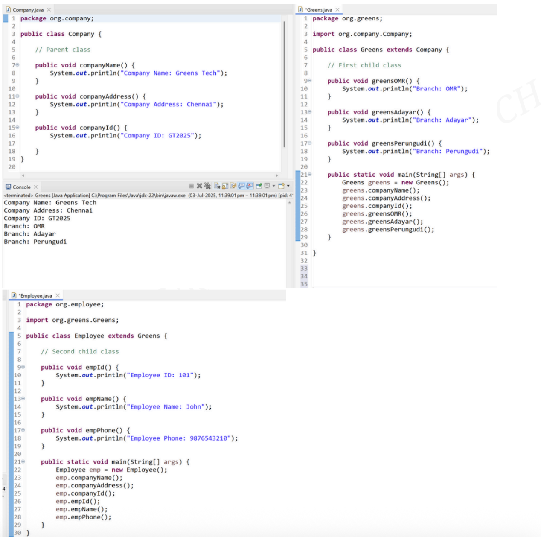This screenshot has height=537, width=541.
Task: Clear the Console output
Action: coord(217,186)
